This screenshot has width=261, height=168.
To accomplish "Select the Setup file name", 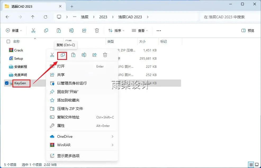I will tap(19, 59).
